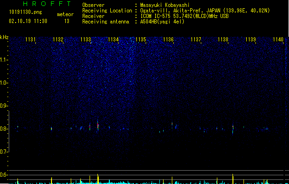Click the 'Receiving antenna' label

[106, 22]
